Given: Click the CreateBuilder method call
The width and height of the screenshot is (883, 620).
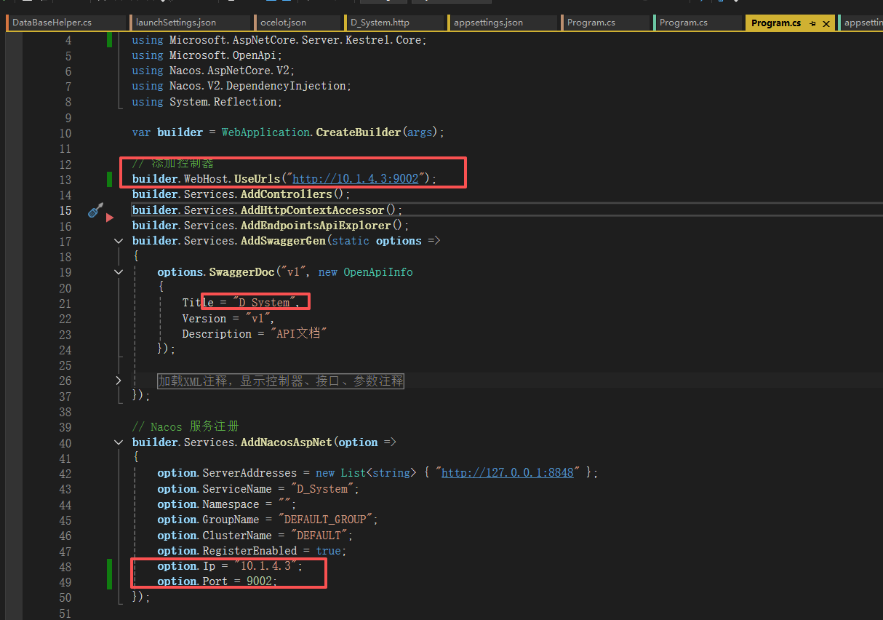Looking at the screenshot, I should (x=358, y=132).
